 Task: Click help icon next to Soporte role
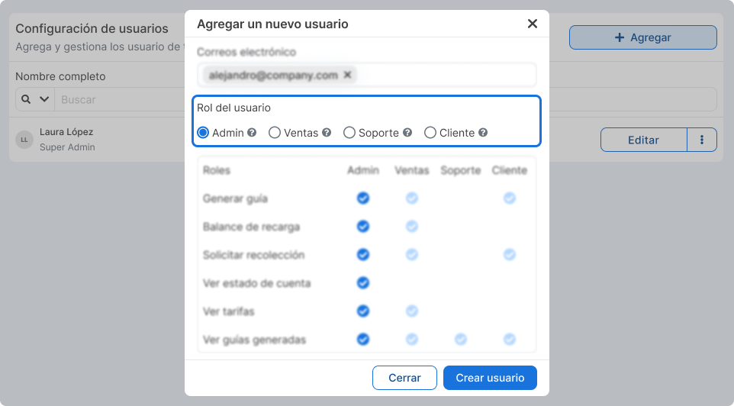click(x=407, y=133)
